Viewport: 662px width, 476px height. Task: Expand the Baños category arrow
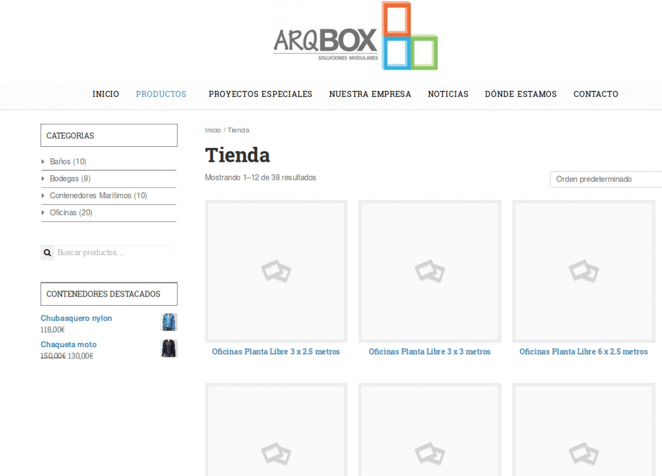coord(43,162)
